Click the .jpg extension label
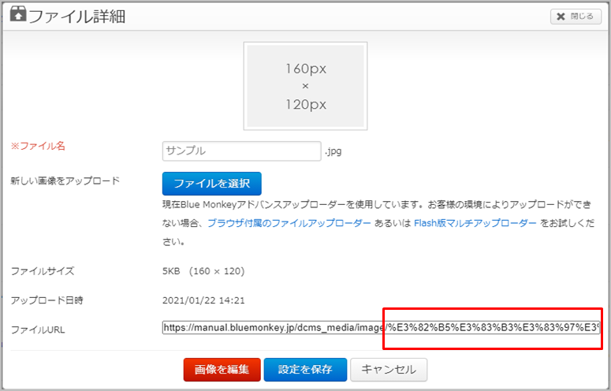 pos(333,151)
